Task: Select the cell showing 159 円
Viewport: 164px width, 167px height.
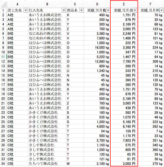Action: pyautogui.click(x=124, y=131)
